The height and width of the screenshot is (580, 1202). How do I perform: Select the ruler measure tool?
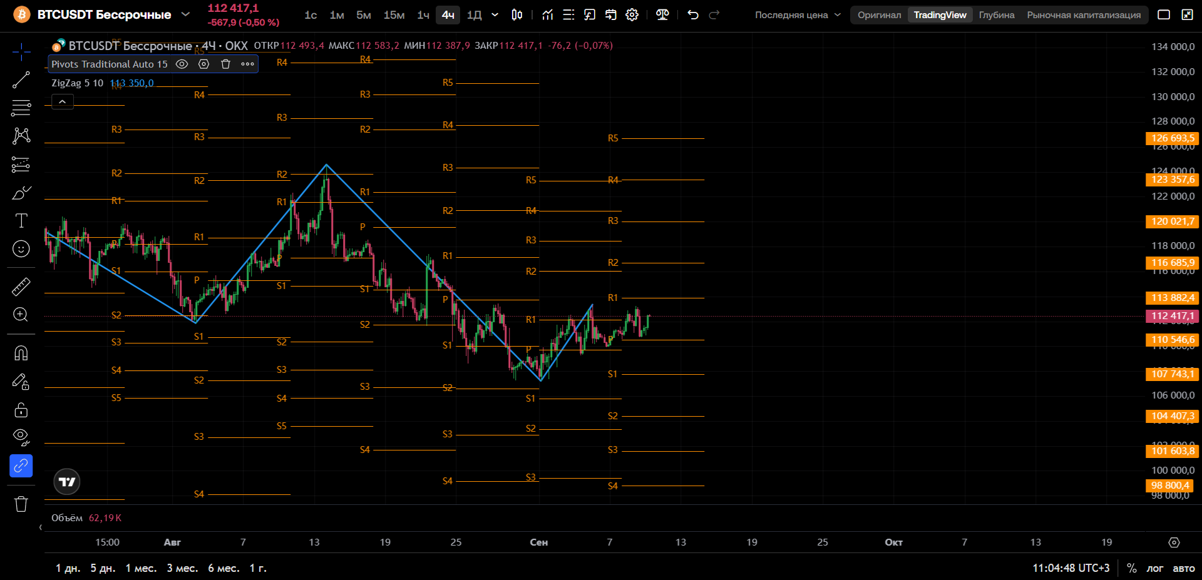click(x=21, y=287)
